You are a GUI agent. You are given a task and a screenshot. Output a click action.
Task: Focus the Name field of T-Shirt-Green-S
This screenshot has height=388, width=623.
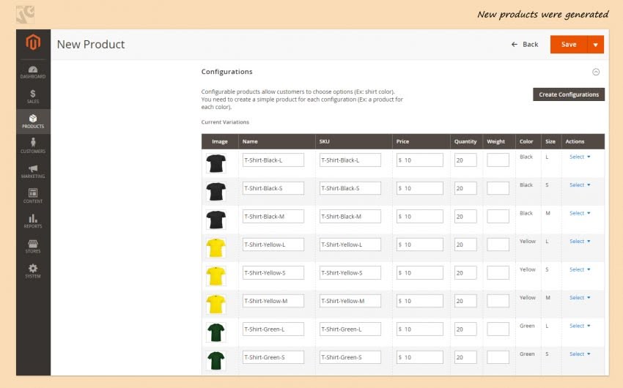(273, 357)
